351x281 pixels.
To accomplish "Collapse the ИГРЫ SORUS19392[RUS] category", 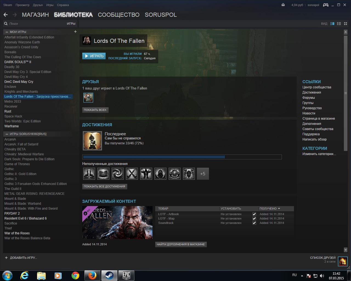I will click(x=7, y=134).
